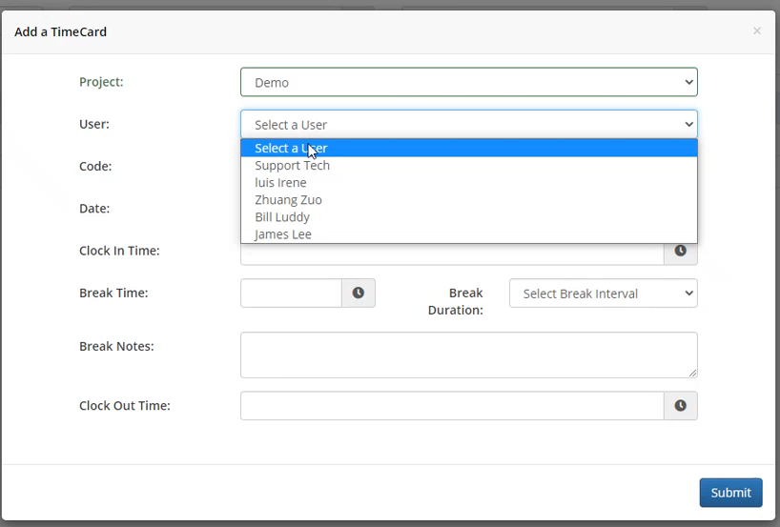Close the Add a TimeCard dialog
780x527 pixels.
coord(756,31)
